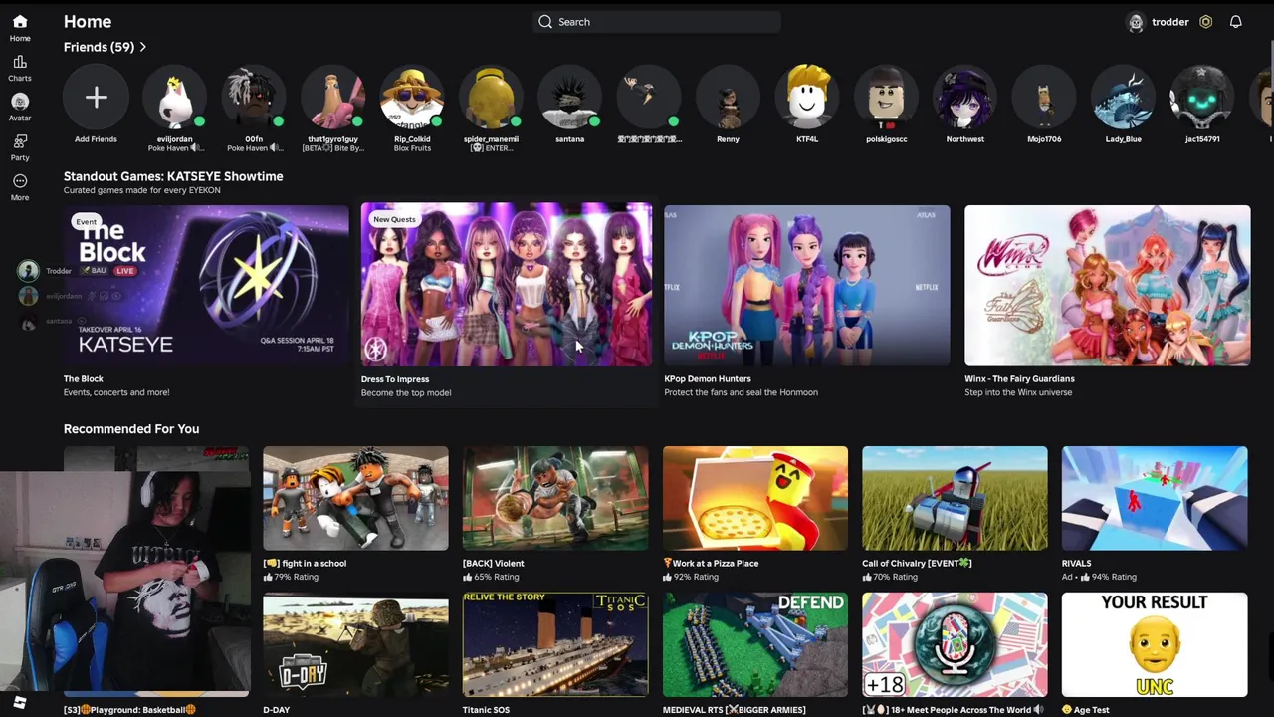Open friend Rip_Colkid's avatar

point(412,97)
